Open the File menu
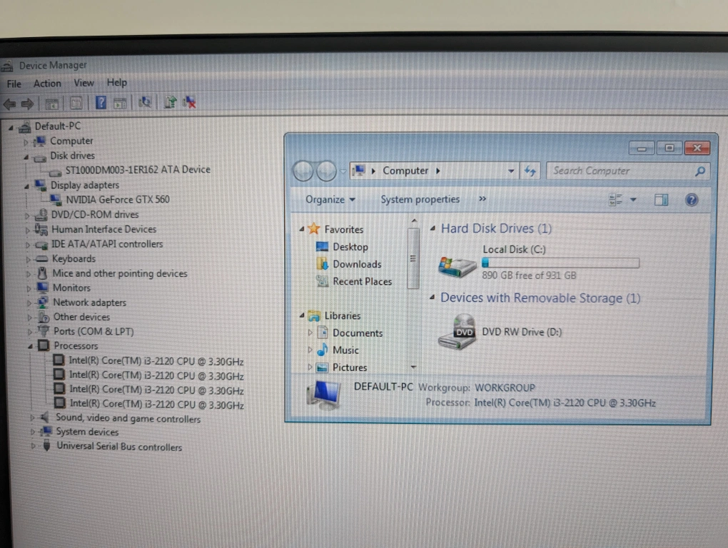The width and height of the screenshot is (728, 548). (x=14, y=84)
